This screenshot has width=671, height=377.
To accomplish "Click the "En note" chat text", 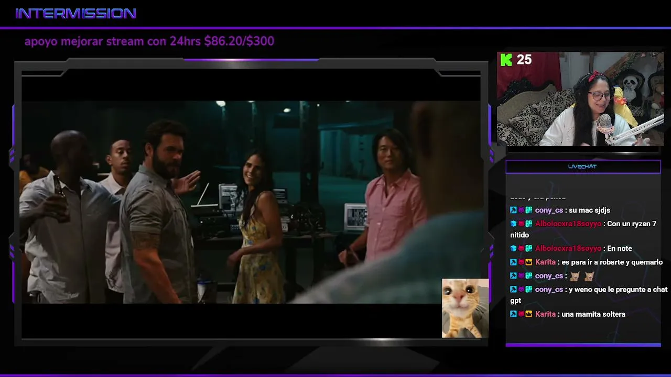I will pyautogui.click(x=620, y=249).
